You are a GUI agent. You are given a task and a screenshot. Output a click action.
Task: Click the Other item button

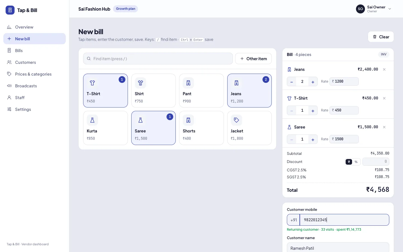click(253, 59)
